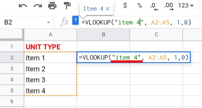
Task: Select empty cell C3
Action: tap(156, 68)
